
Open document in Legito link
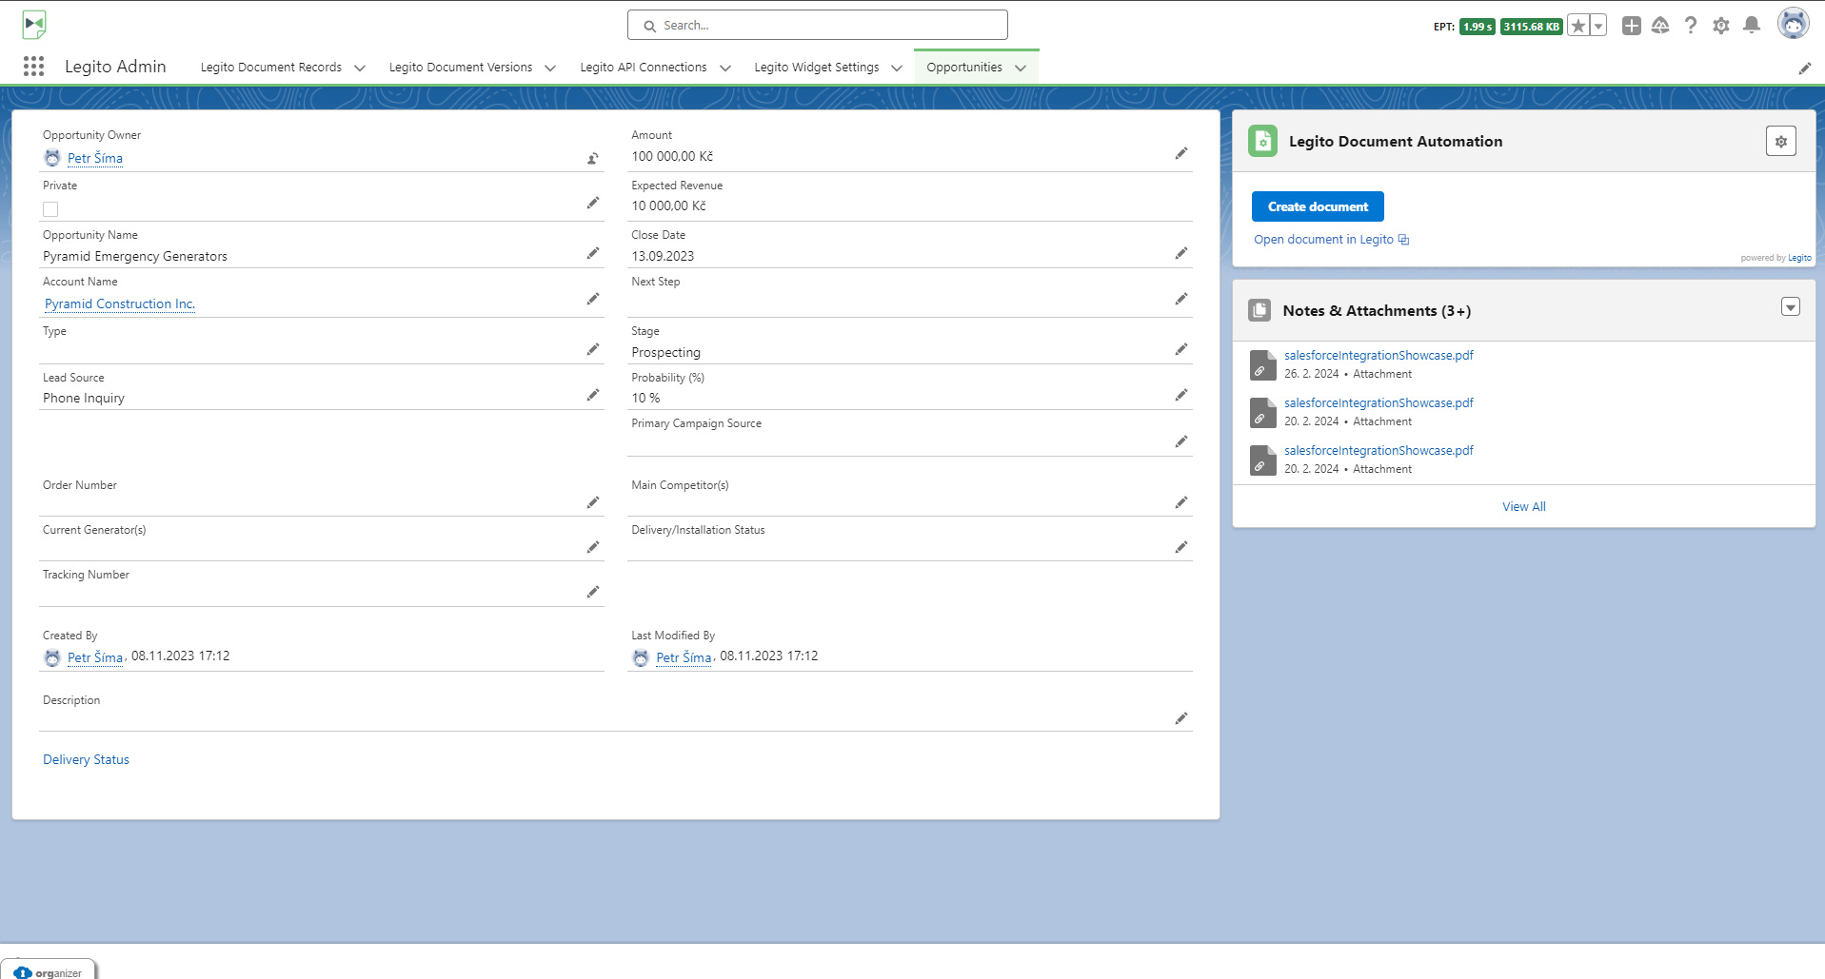1331,240
